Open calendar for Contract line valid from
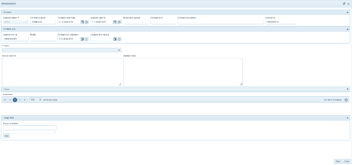Viewport: 352px width, 165px height. [82, 39]
